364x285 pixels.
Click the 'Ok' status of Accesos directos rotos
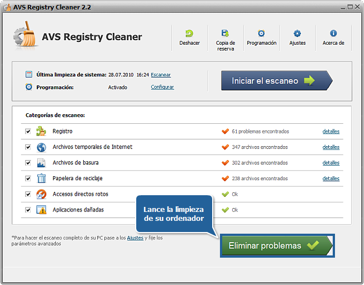[x=234, y=194]
